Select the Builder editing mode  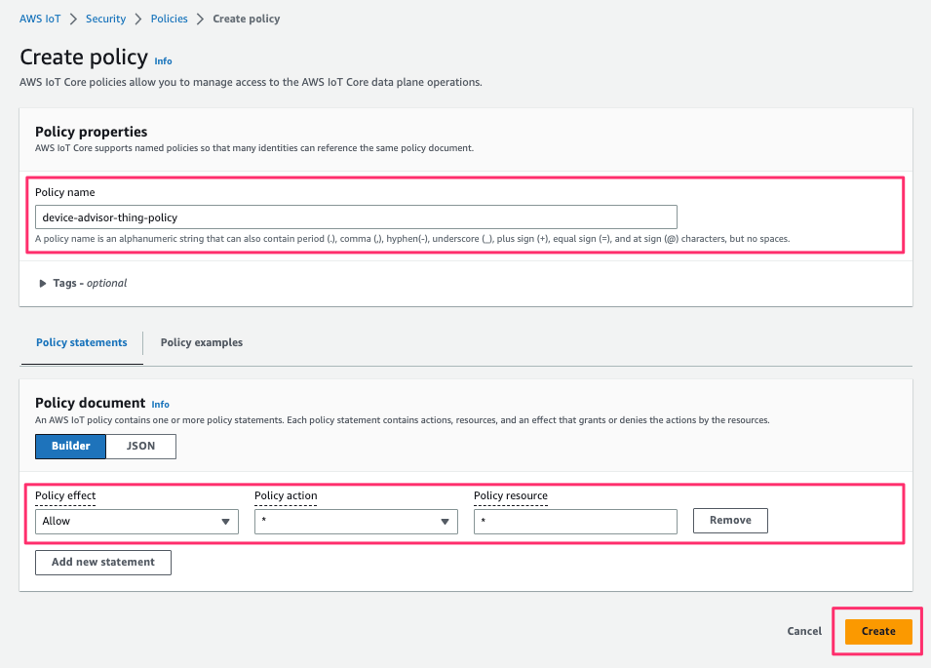pos(70,446)
